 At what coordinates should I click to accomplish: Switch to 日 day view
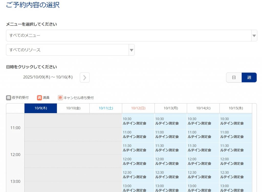click(234, 77)
